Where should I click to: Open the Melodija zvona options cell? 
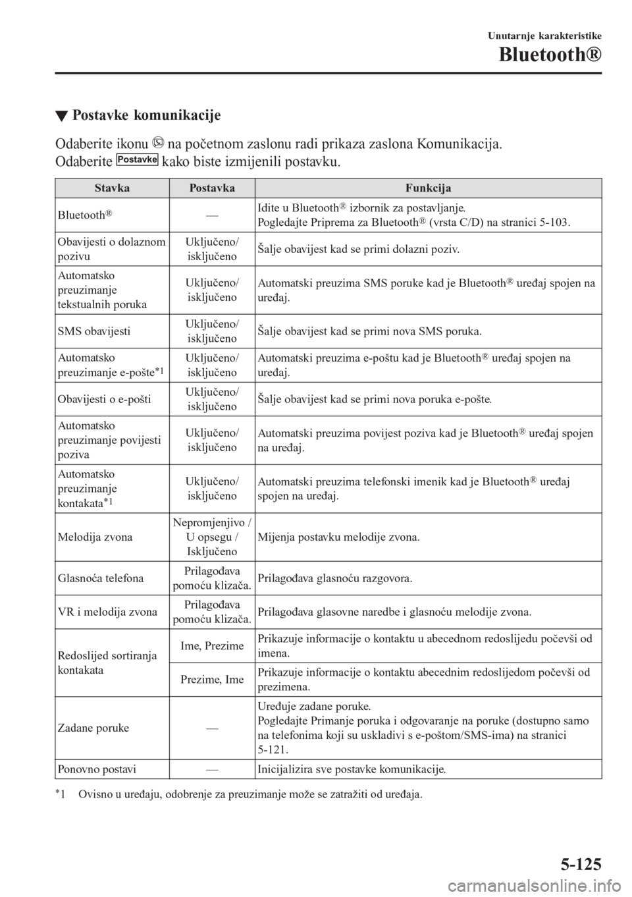[212, 537]
